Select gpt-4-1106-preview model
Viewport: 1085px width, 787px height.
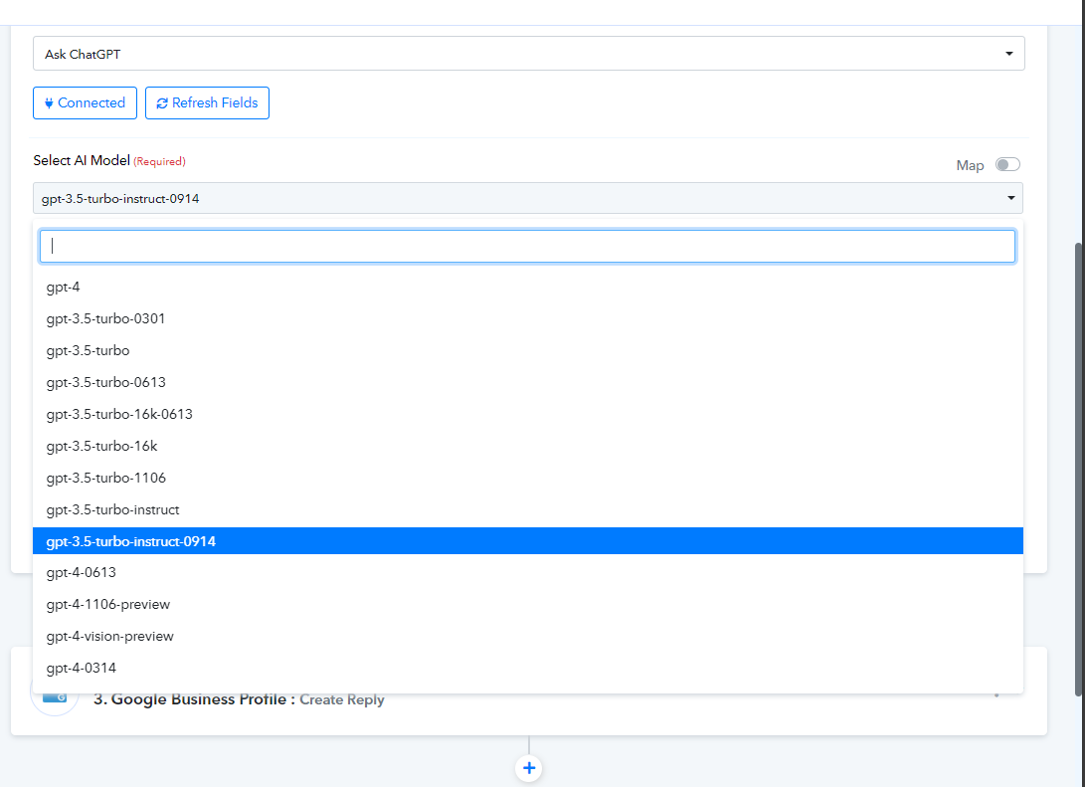528,604
